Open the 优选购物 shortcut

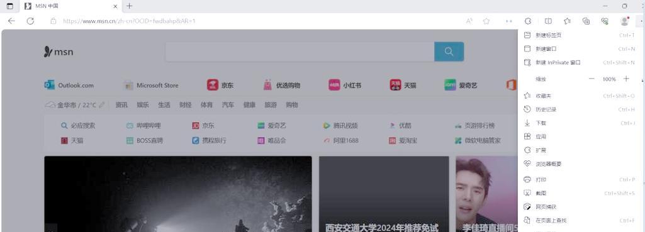pos(281,85)
